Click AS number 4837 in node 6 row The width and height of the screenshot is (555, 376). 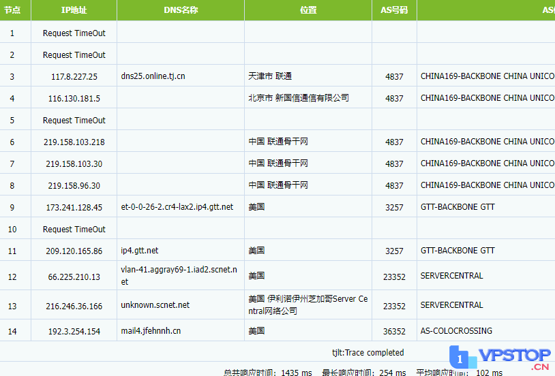click(394, 142)
